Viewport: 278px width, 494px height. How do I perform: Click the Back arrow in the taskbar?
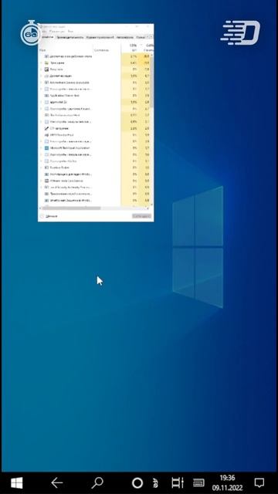pyautogui.click(x=56, y=482)
